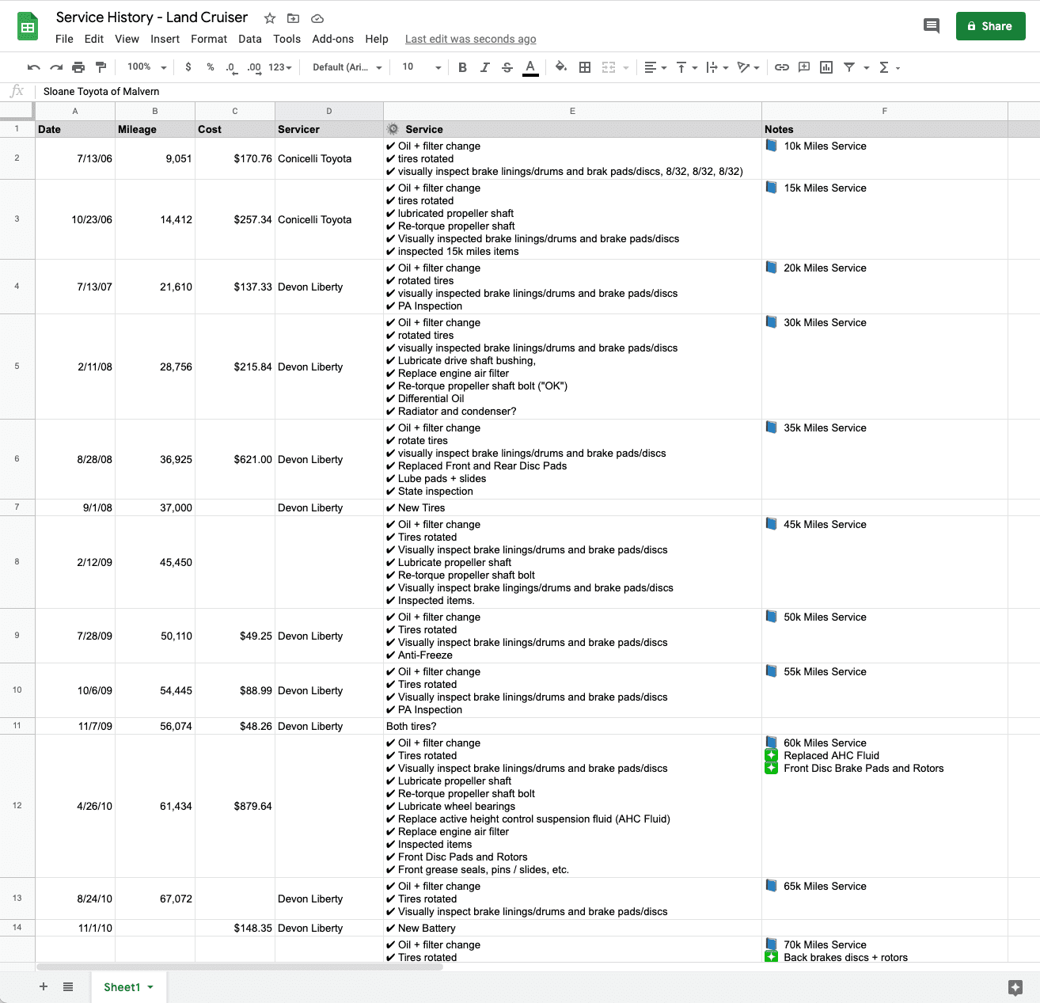Viewport: 1040px width, 1003px height.
Task: Open the font size 10 dropdown
Action: click(421, 67)
